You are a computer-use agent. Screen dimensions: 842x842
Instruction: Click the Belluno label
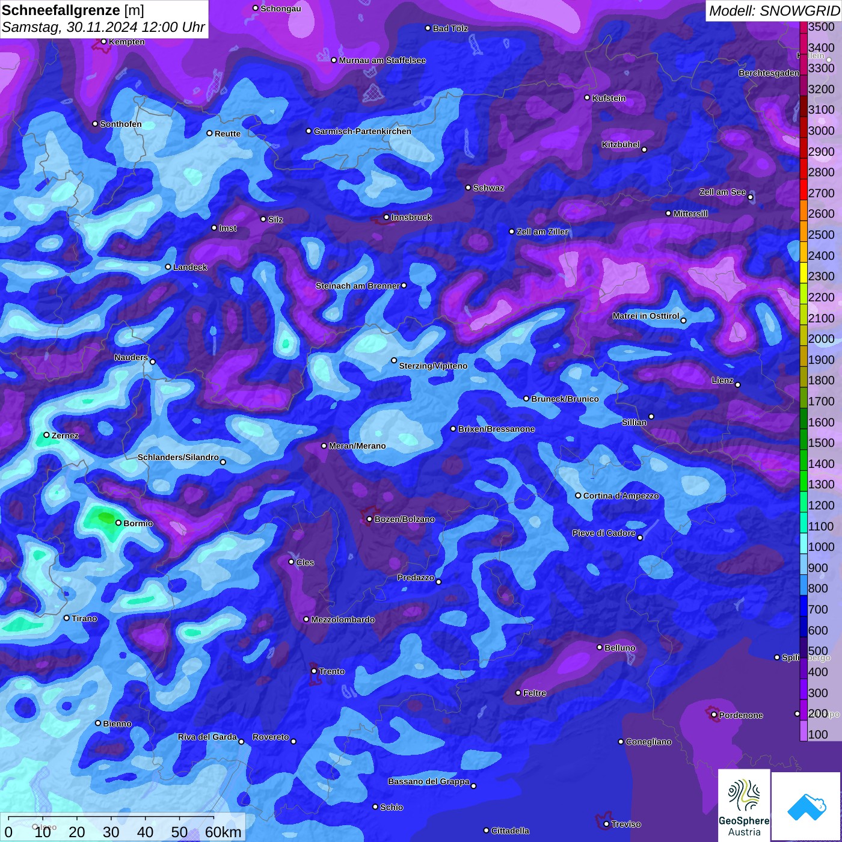pos(619,648)
